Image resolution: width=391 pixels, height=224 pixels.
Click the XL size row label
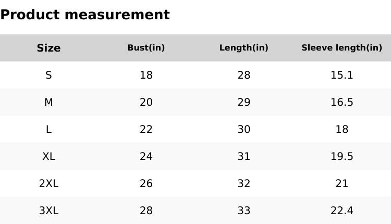[48, 156]
